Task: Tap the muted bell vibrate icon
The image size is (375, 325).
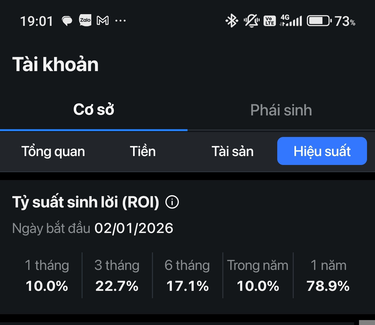Action: click(251, 21)
